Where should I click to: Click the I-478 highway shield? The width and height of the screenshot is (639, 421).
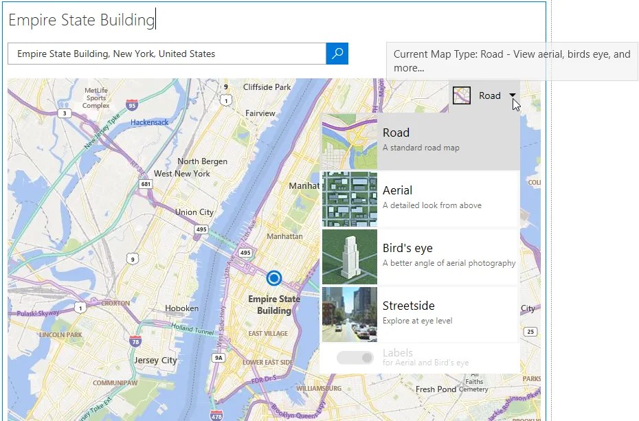[216, 416]
